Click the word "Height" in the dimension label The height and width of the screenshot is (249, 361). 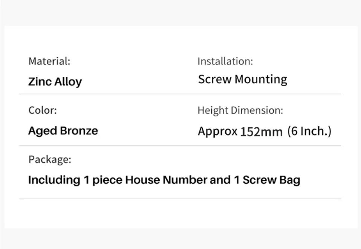(x=213, y=110)
